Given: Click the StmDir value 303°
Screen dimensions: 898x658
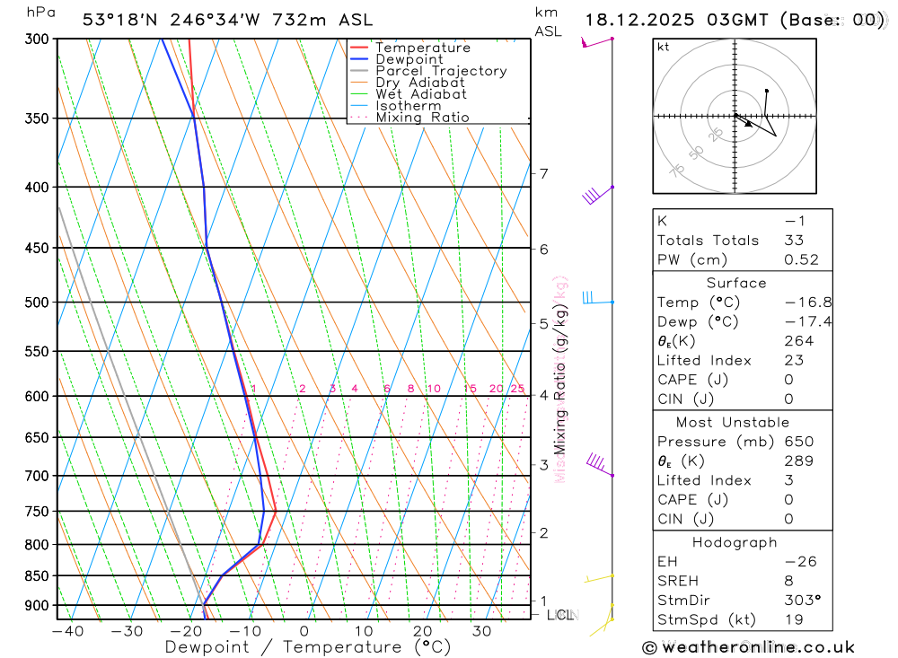Looking at the screenshot, I should tap(803, 601).
